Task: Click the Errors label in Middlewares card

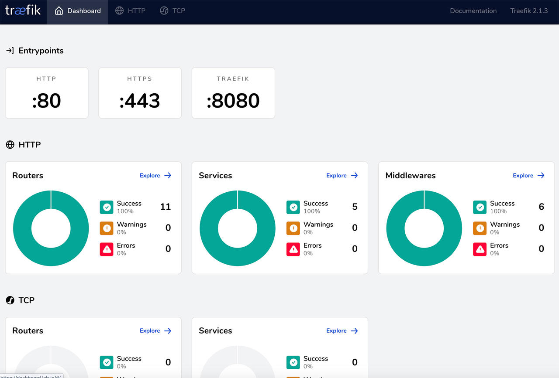Action: pyautogui.click(x=499, y=245)
